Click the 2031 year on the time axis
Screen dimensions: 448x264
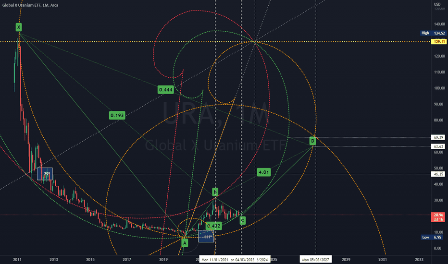coord(383,259)
